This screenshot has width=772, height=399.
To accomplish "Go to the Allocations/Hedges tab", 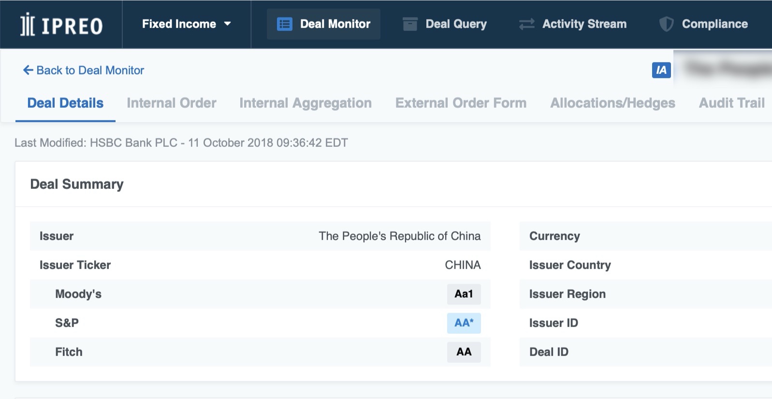I will click(x=612, y=103).
